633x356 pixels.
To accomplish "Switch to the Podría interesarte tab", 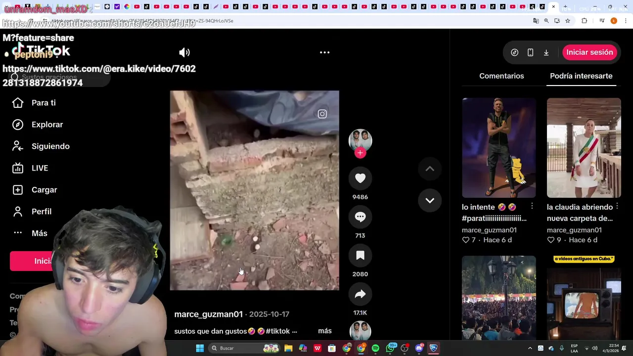I will 581,76.
